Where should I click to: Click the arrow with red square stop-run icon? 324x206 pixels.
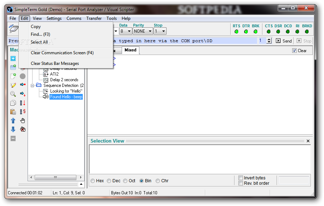click(x=23, y=84)
